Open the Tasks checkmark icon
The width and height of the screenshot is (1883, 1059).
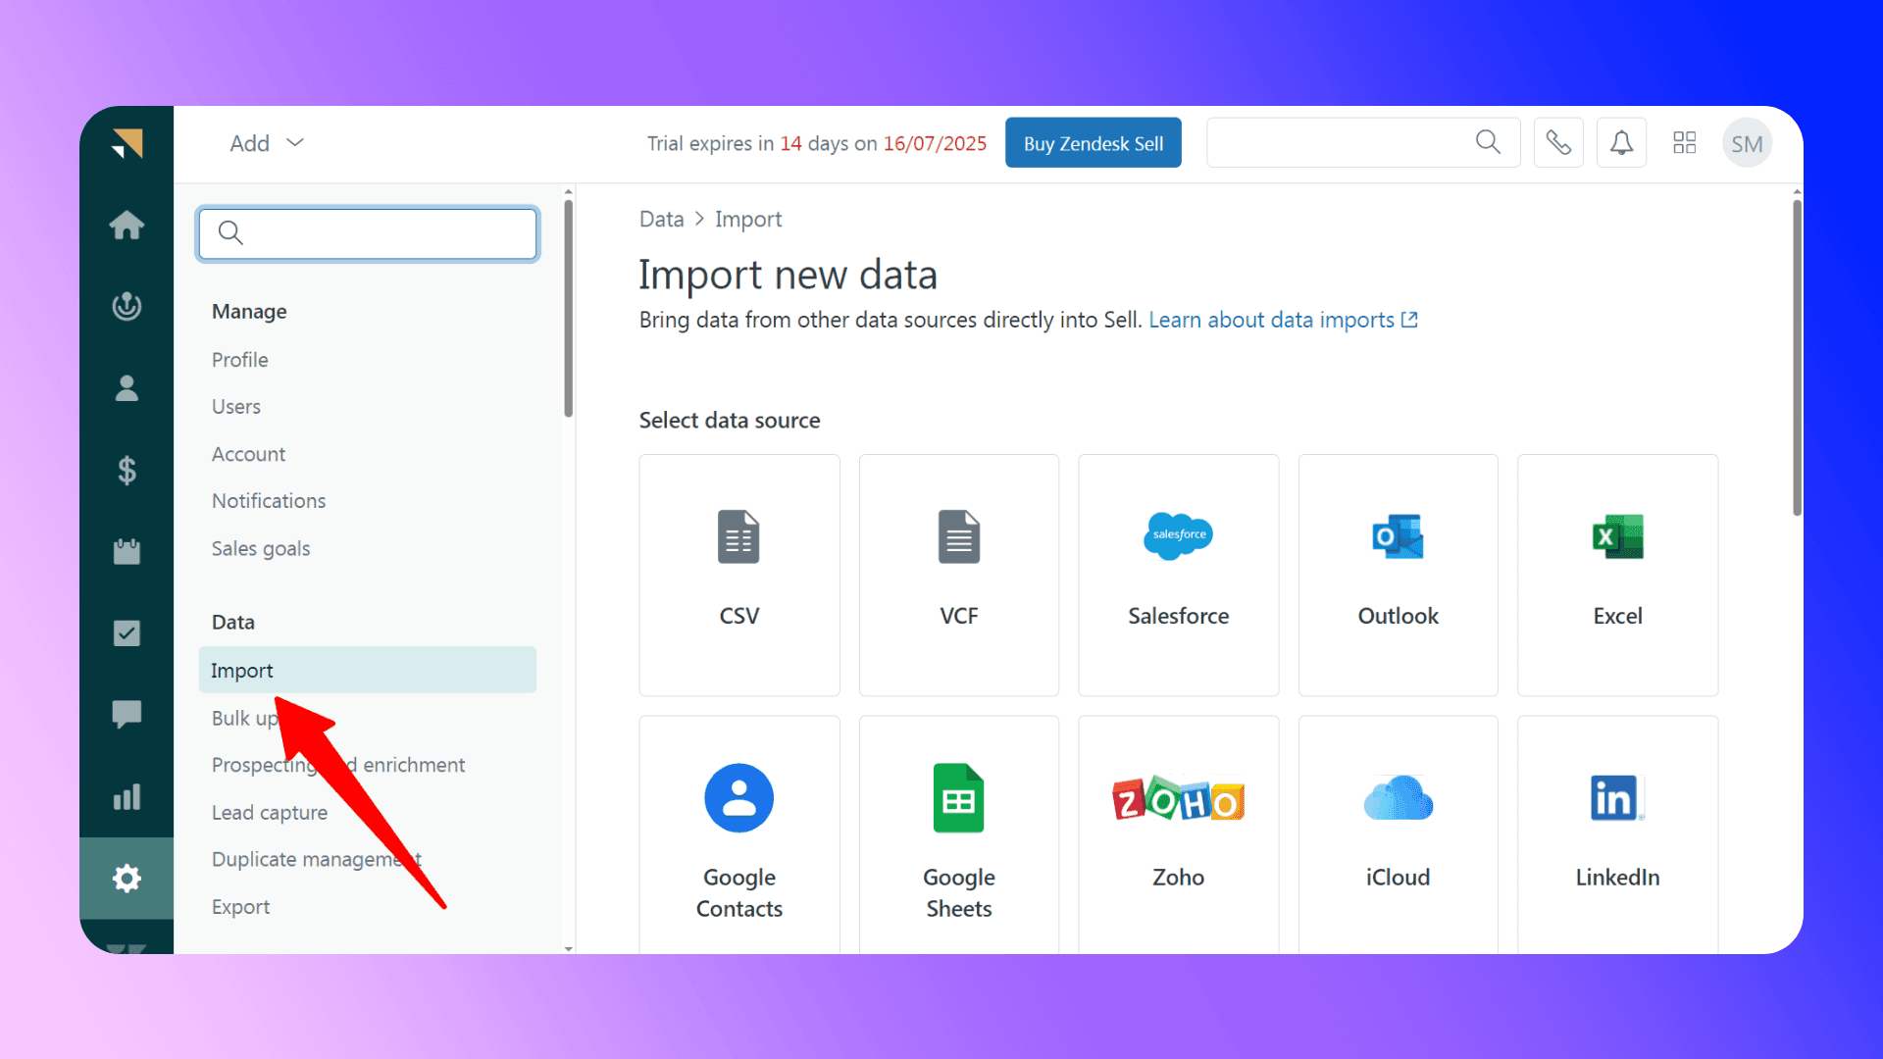(127, 632)
